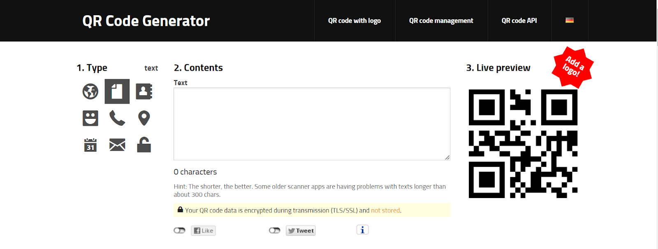Viewport: 658px width, 249px height.
Task: Choose the email envelope type icon
Action: click(x=117, y=145)
